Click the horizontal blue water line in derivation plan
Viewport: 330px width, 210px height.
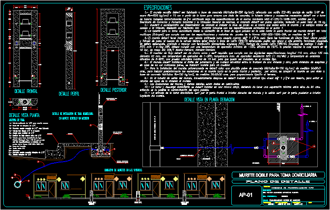click(x=211, y=148)
